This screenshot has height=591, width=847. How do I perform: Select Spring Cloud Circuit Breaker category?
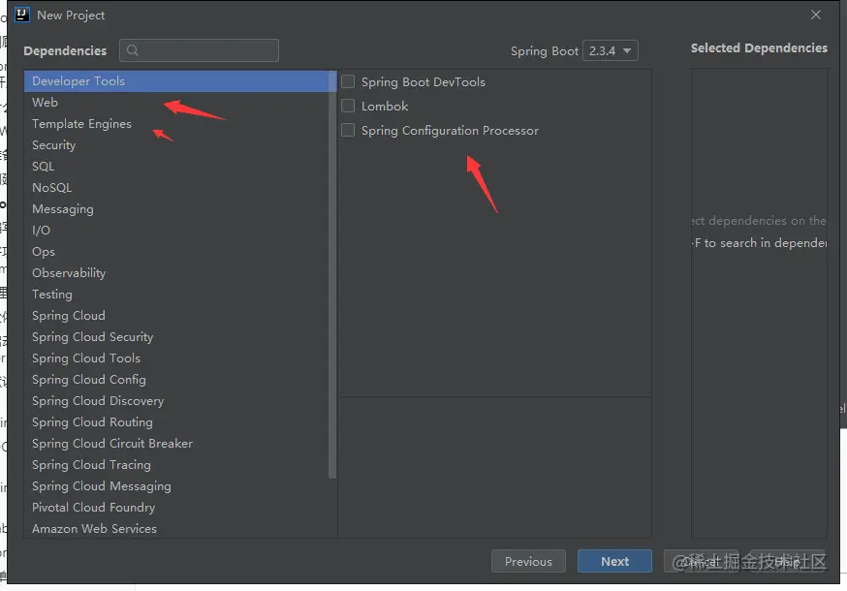click(x=176, y=444)
